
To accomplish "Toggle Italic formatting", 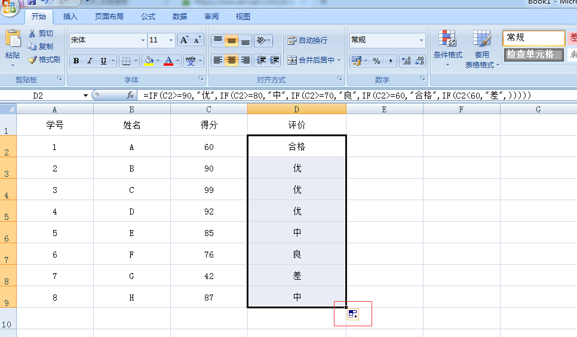I will click(x=90, y=61).
